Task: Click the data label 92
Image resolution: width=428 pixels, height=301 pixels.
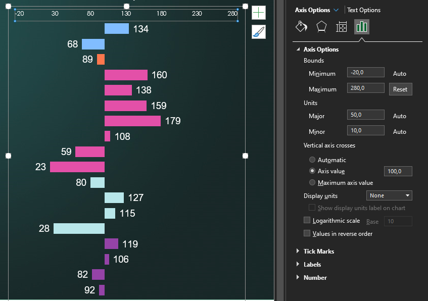Action: (89, 290)
